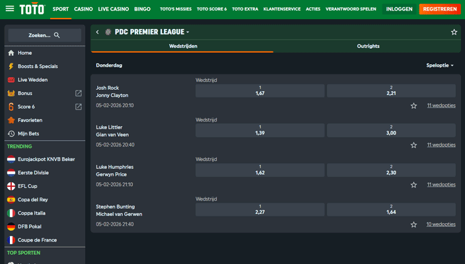The width and height of the screenshot is (465, 264).
Task: Open VERANTWOORD SPELEN in top navigation
Action: (x=351, y=9)
